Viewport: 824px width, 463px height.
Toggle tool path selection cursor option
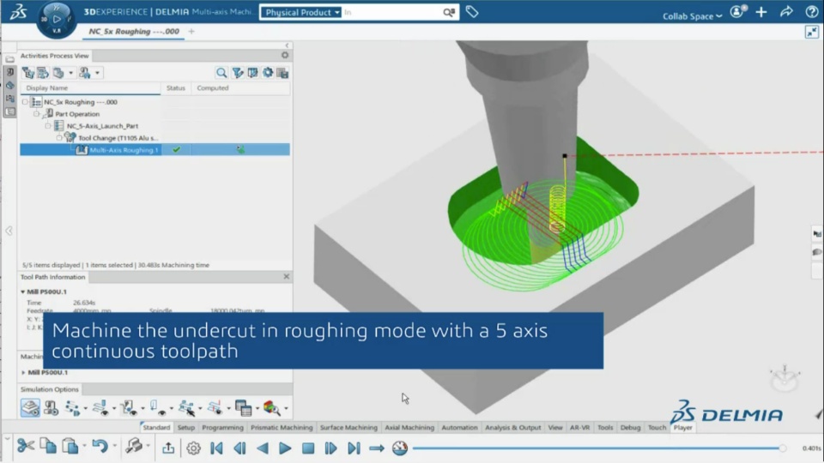(186, 408)
